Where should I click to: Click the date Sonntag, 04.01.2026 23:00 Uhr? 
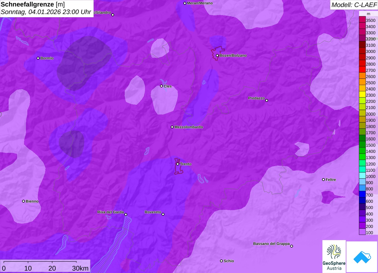point(46,12)
